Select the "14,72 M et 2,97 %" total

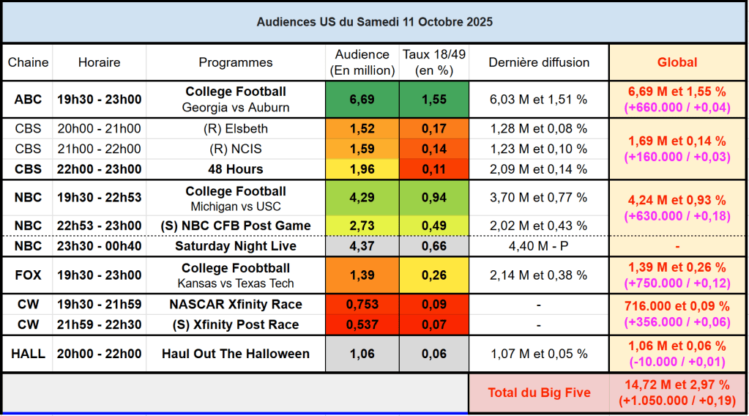677,385
